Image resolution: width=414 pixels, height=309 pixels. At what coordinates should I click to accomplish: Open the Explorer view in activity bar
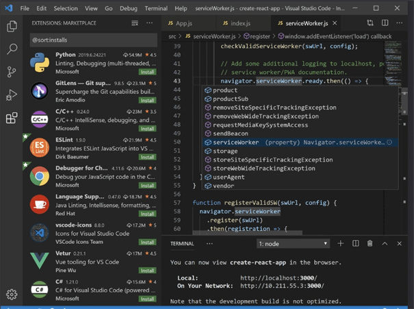tap(12, 26)
